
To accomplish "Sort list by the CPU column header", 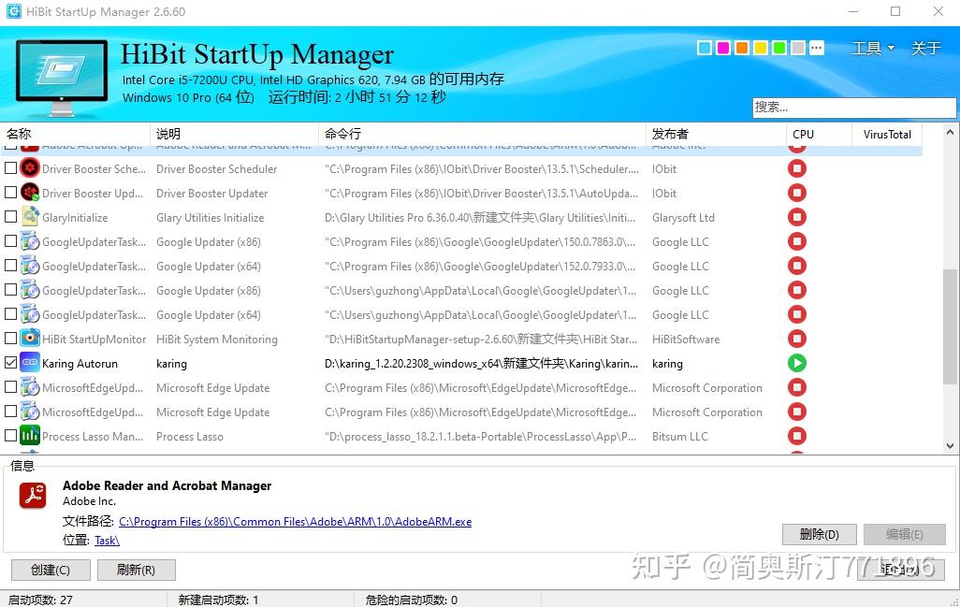I will [x=819, y=134].
